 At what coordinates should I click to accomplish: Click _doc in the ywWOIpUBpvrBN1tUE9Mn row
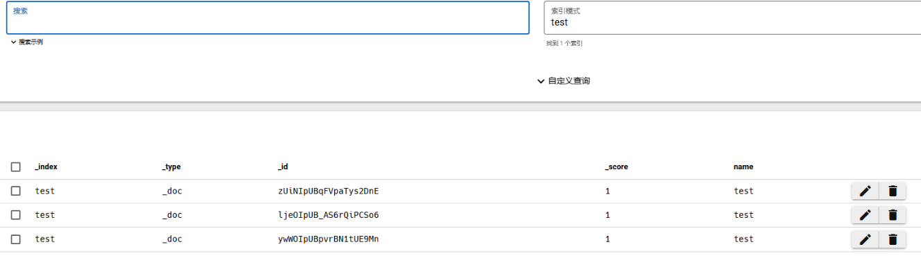(172, 239)
